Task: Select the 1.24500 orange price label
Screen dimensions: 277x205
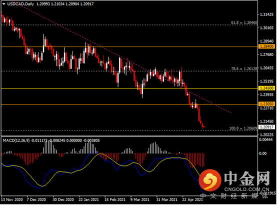Action: 266,88
